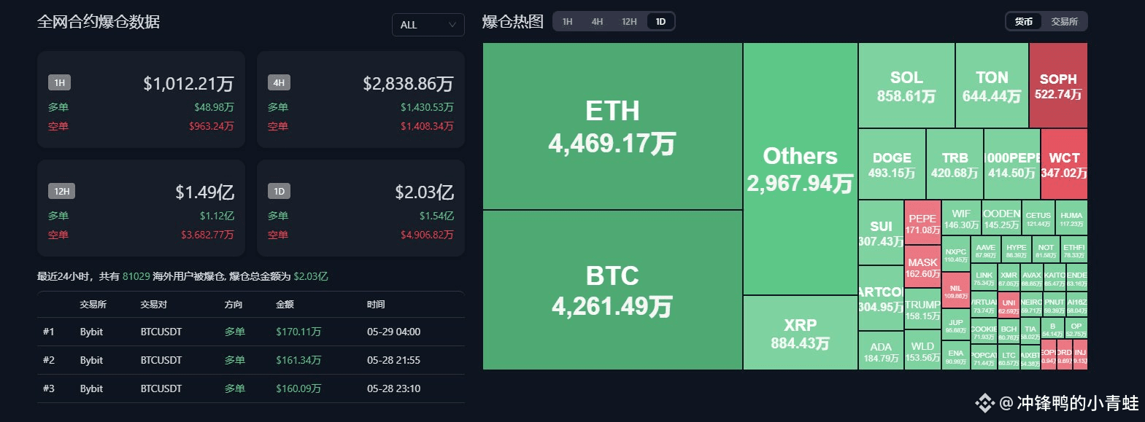Screen dimensions: 1145x422
Task: Open the #1 Bybit BTCUSDT liquidation row
Action: pos(250,332)
